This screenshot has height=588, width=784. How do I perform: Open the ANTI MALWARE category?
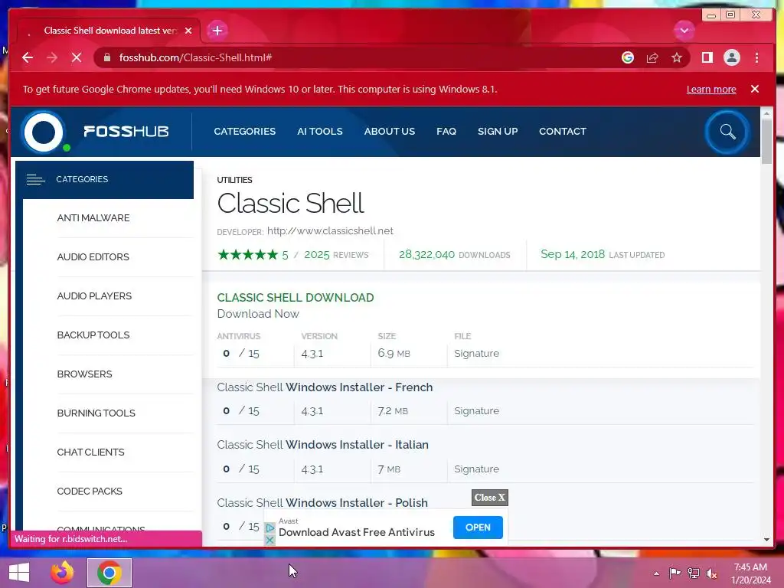pos(93,217)
